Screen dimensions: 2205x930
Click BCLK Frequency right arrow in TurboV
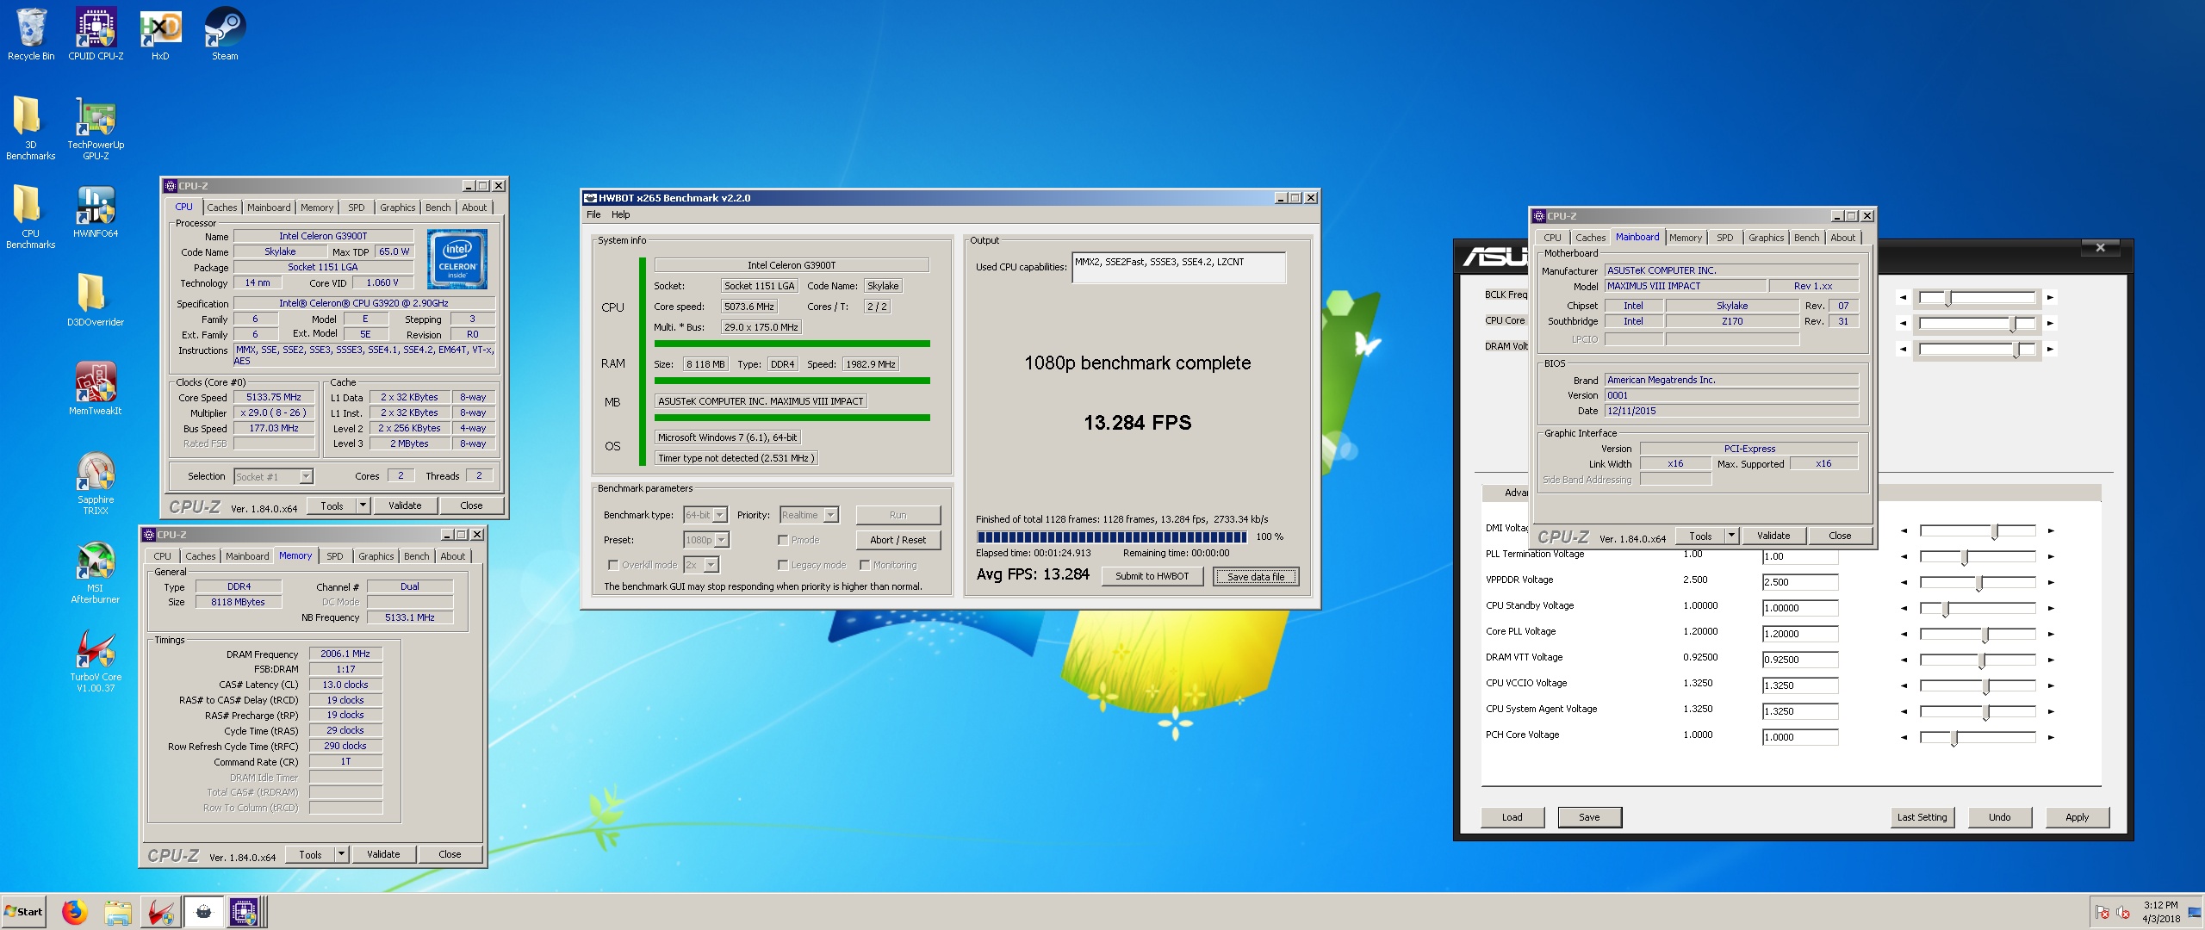pyautogui.click(x=2050, y=298)
